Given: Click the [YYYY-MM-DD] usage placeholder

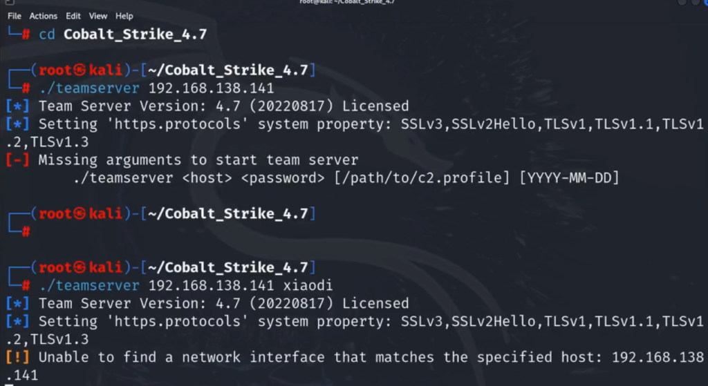Looking at the screenshot, I should pyautogui.click(x=569, y=177).
